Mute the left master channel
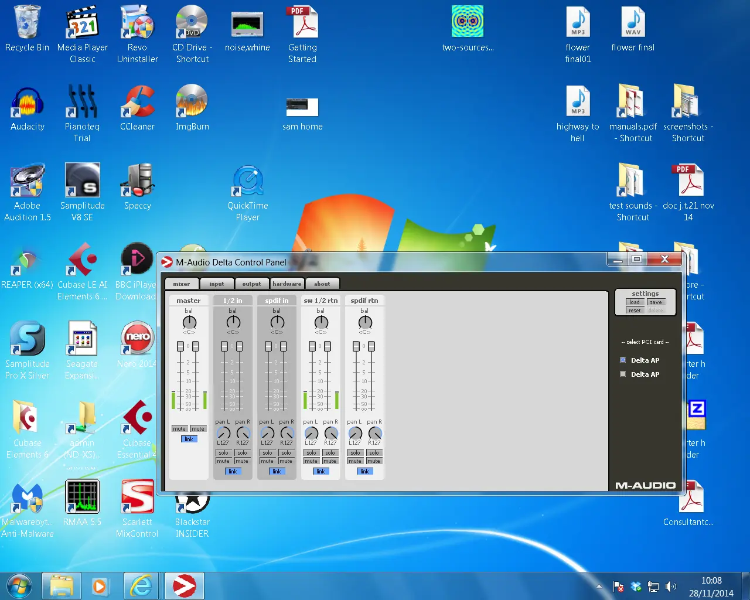 click(x=179, y=429)
